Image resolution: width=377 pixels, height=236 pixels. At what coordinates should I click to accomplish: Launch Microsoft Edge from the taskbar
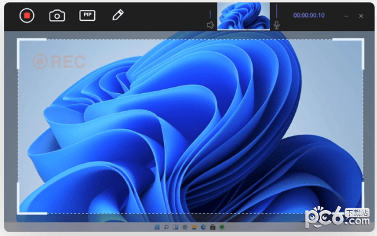tap(204, 227)
